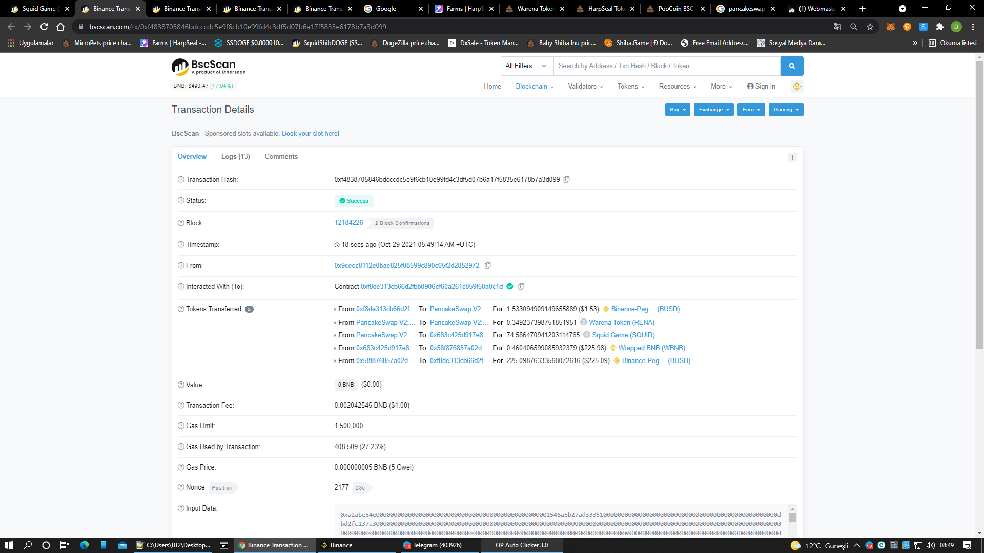Click Sign In link

761,87
